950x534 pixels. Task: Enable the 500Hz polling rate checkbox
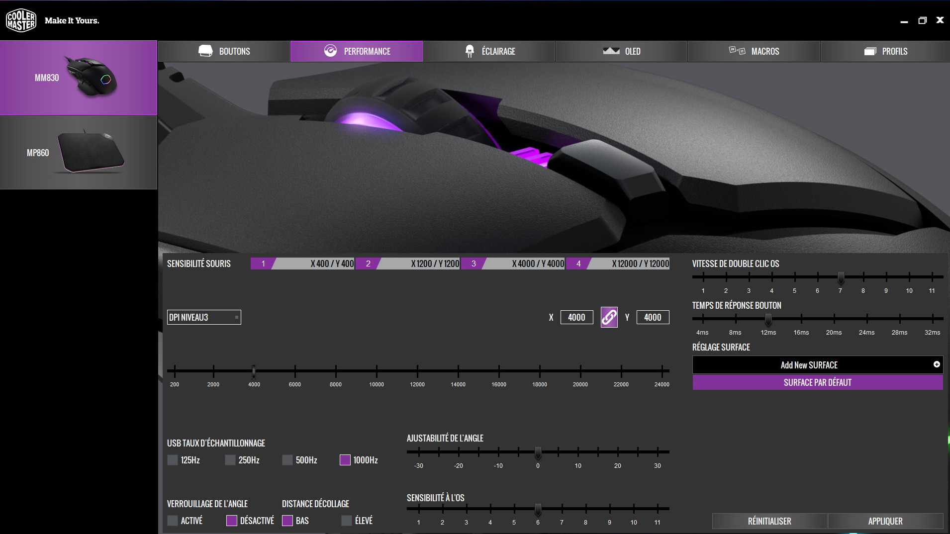pyautogui.click(x=287, y=460)
